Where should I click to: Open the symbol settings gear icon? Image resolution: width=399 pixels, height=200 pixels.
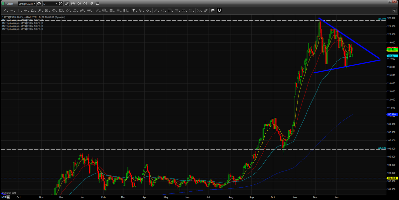[x=39, y=4]
